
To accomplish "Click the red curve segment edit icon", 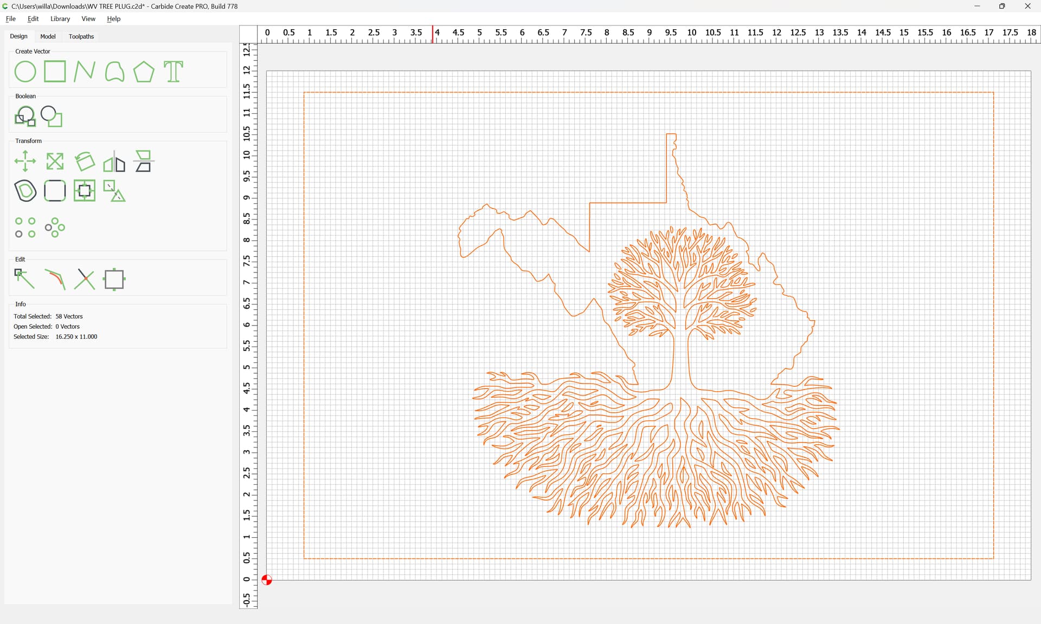I will (55, 279).
